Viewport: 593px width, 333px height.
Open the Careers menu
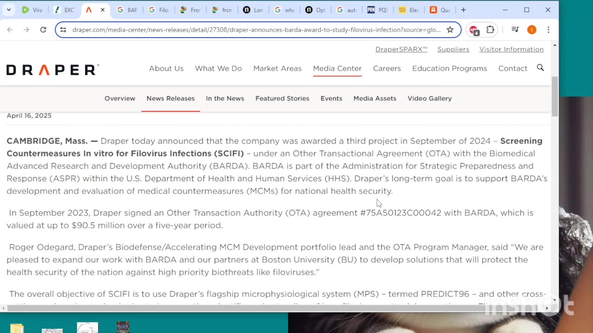tap(387, 68)
